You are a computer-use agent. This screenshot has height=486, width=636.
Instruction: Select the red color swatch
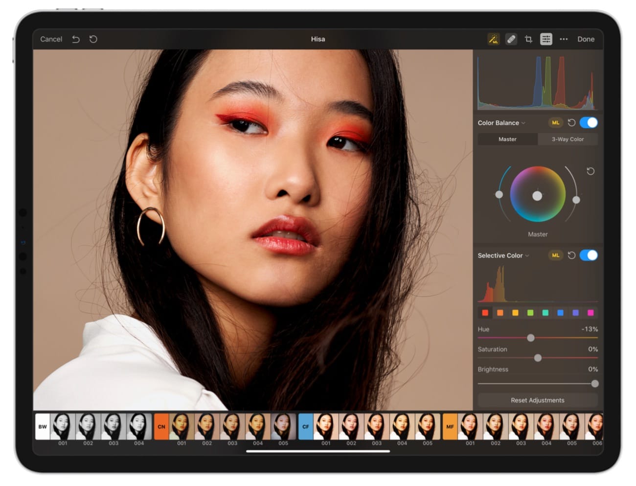click(x=485, y=313)
